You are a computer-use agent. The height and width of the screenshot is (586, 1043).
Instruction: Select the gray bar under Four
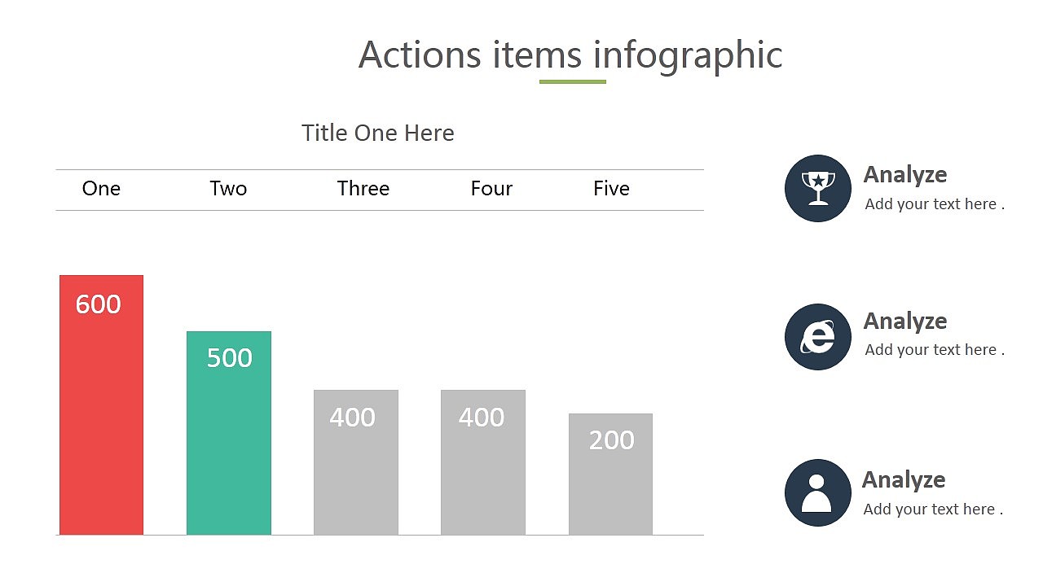483,462
